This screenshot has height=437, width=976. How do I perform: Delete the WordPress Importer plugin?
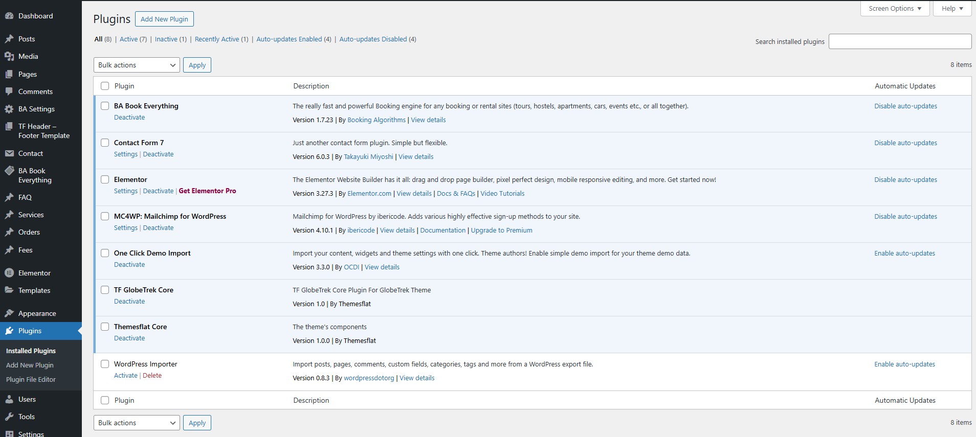pos(152,375)
